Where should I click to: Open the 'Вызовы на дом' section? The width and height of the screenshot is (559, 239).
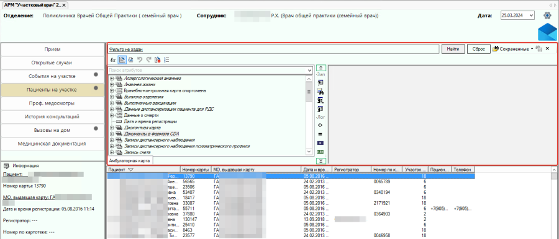(53, 130)
